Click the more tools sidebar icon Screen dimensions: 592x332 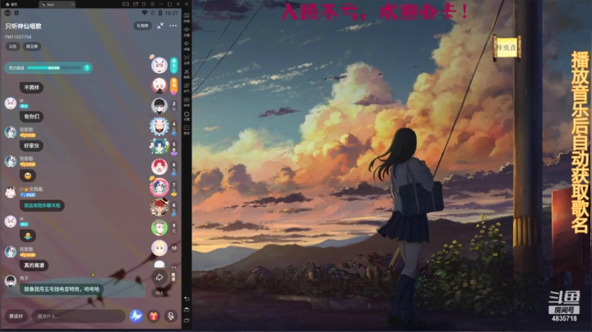[x=187, y=129]
